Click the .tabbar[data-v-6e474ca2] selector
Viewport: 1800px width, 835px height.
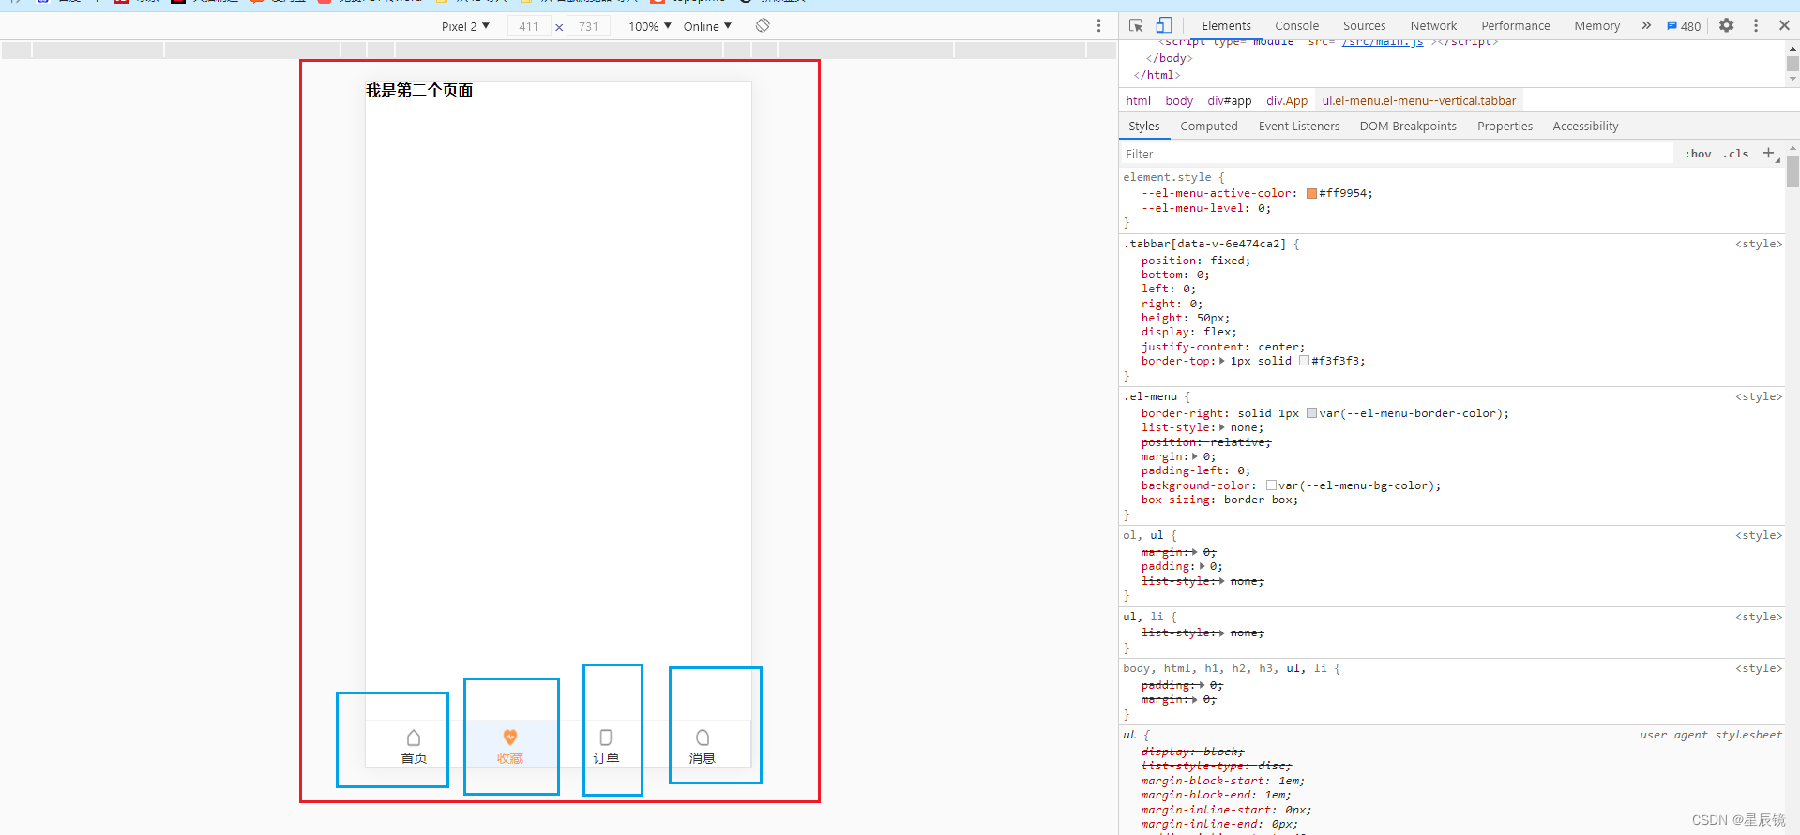pos(1204,245)
